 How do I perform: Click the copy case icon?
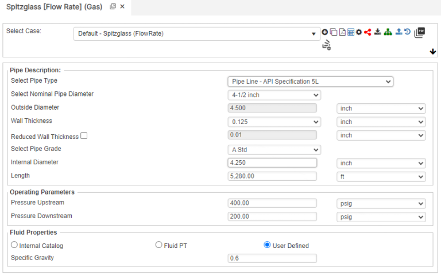334,32
